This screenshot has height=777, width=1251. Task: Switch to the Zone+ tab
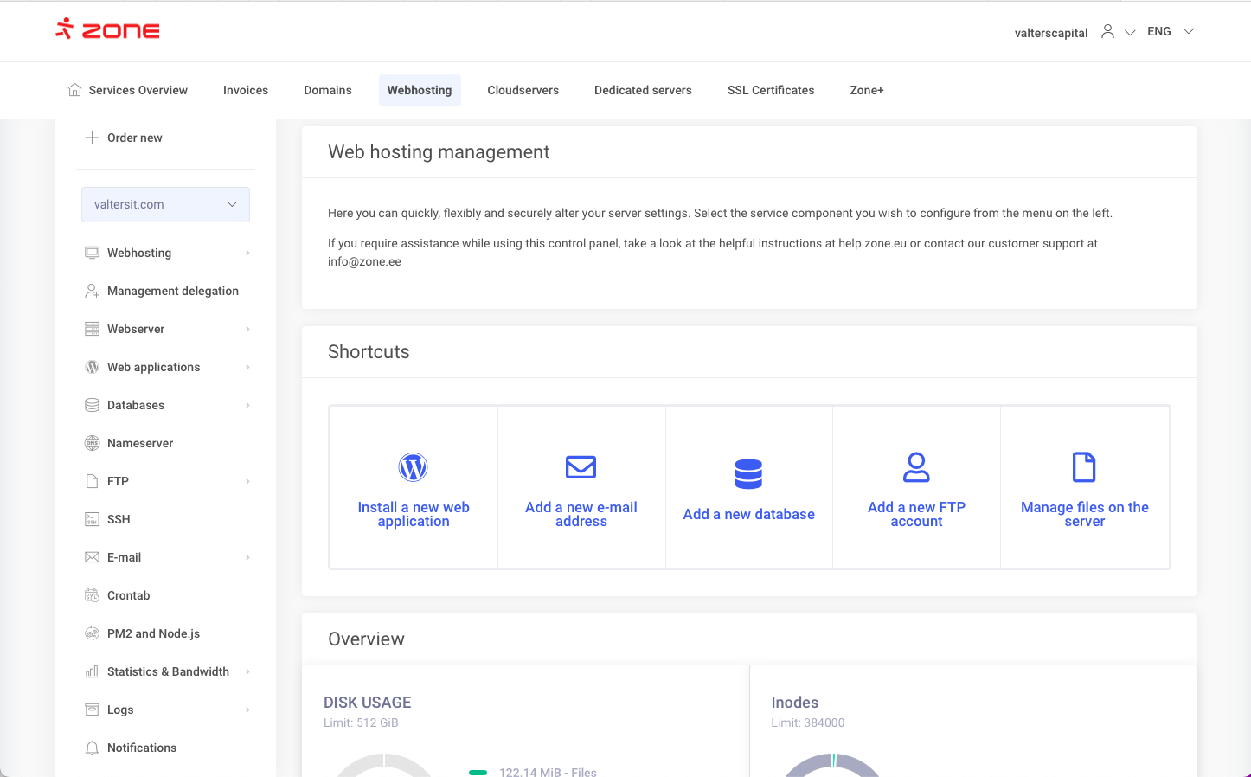[867, 90]
